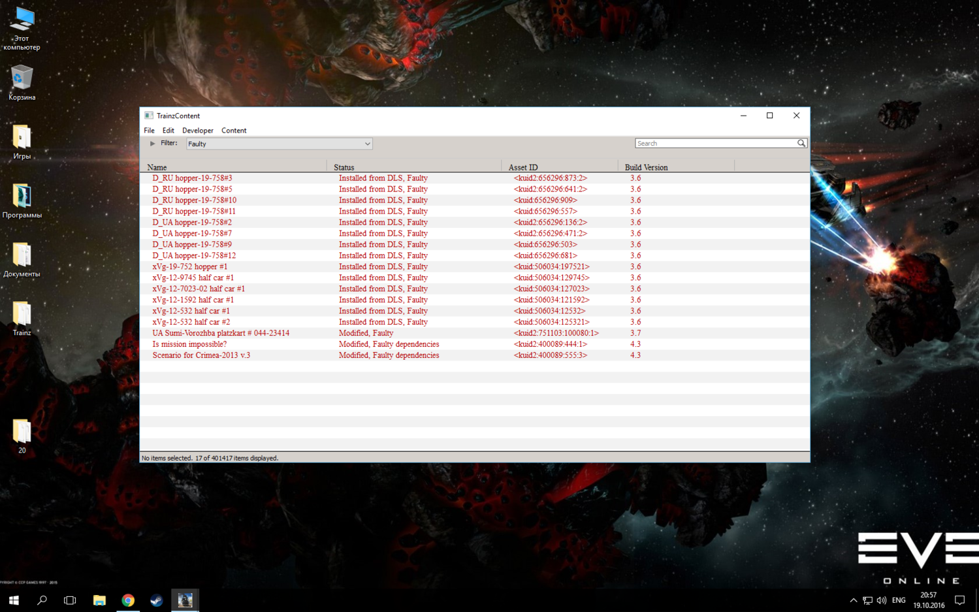Open the File menu

149,131
